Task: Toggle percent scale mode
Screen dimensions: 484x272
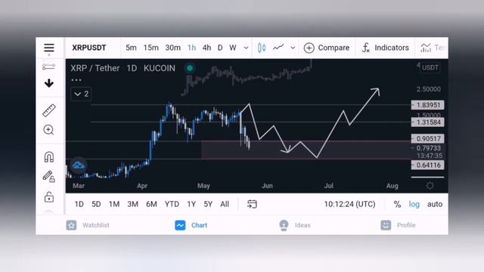Action: (x=397, y=204)
